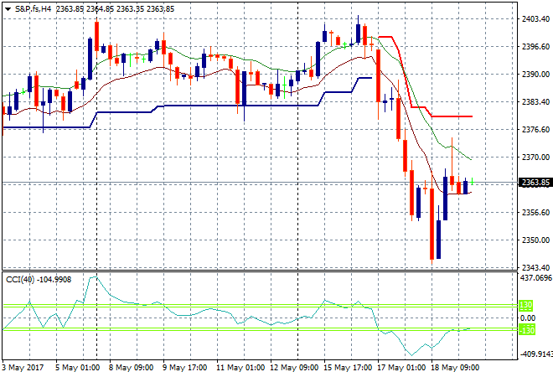Select the last green candle at current price
Viewport: 553px width, 377px height.
click(x=472, y=182)
